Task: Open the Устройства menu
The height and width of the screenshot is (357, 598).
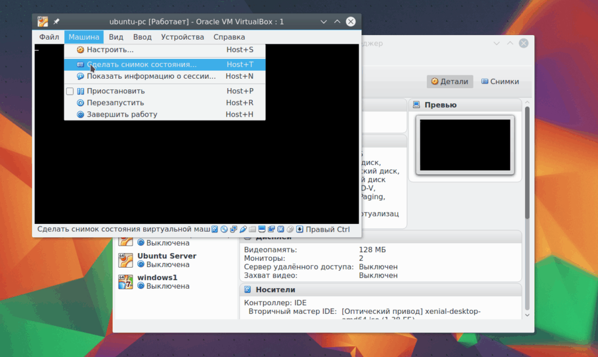Action: point(182,37)
